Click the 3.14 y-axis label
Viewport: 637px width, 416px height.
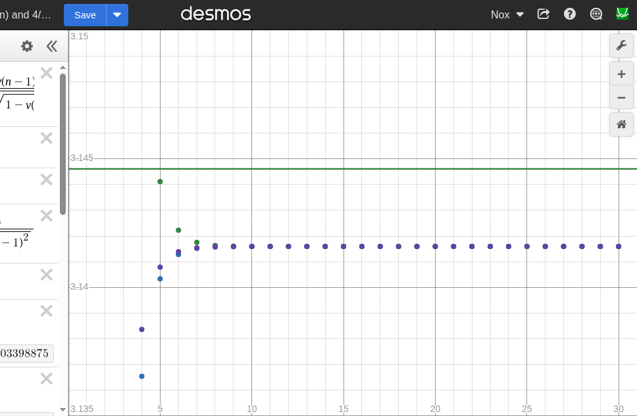79,287
